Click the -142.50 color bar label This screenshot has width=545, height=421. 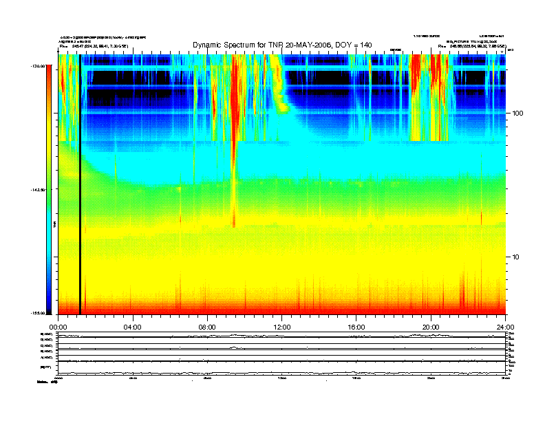pyautogui.click(x=38, y=190)
